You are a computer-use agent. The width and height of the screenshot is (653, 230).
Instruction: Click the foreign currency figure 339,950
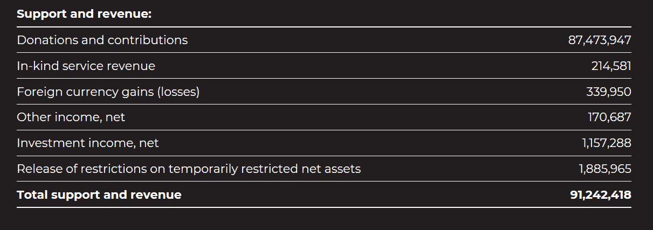pos(608,92)
